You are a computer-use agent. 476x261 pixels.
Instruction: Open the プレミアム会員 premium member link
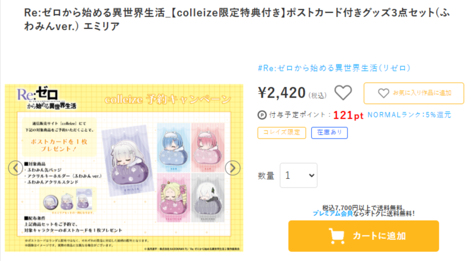332,213
